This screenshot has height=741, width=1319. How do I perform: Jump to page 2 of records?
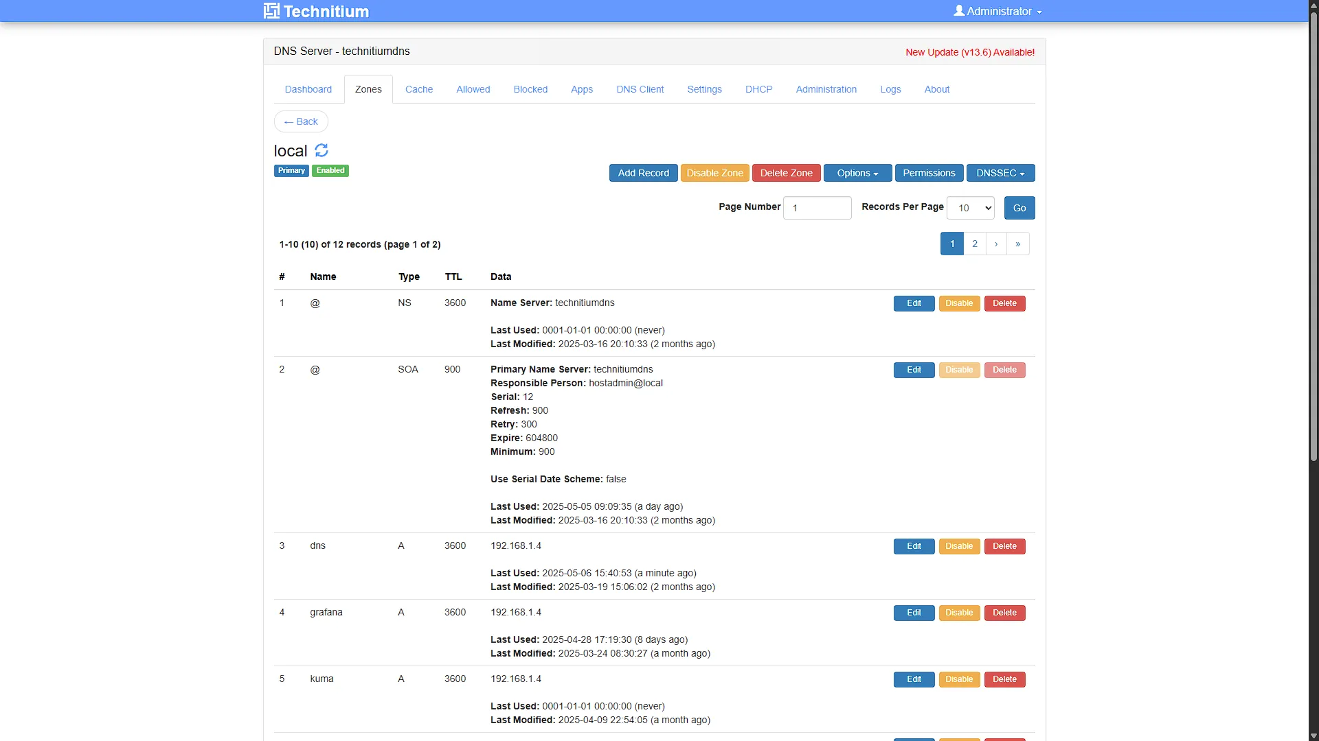tap(975, 244)
